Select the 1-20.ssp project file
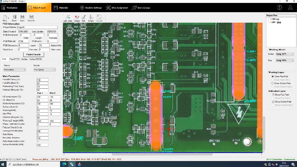The height and width of the screenshot is (167, 297). pos(275,19)
